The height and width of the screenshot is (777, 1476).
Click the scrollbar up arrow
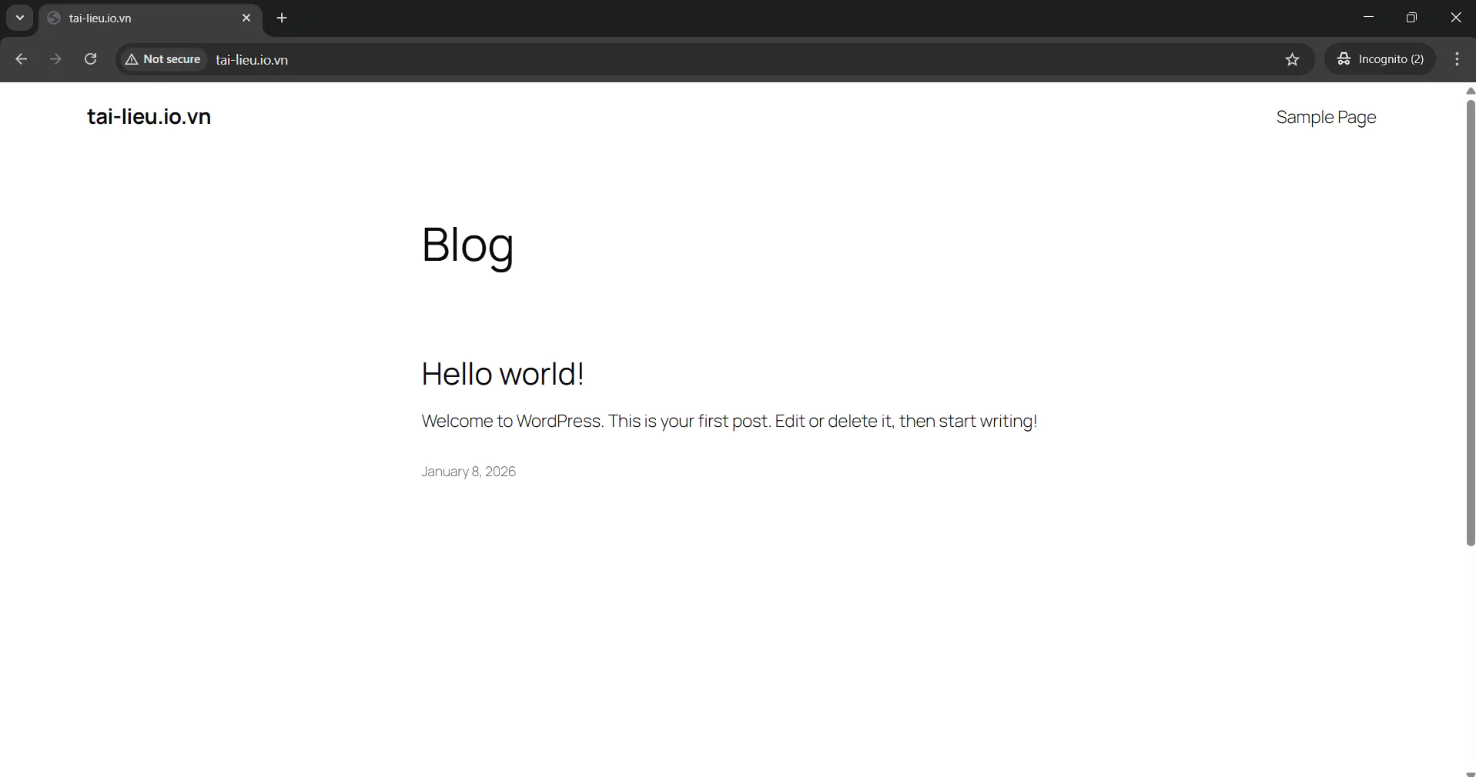coord(1470,91)
